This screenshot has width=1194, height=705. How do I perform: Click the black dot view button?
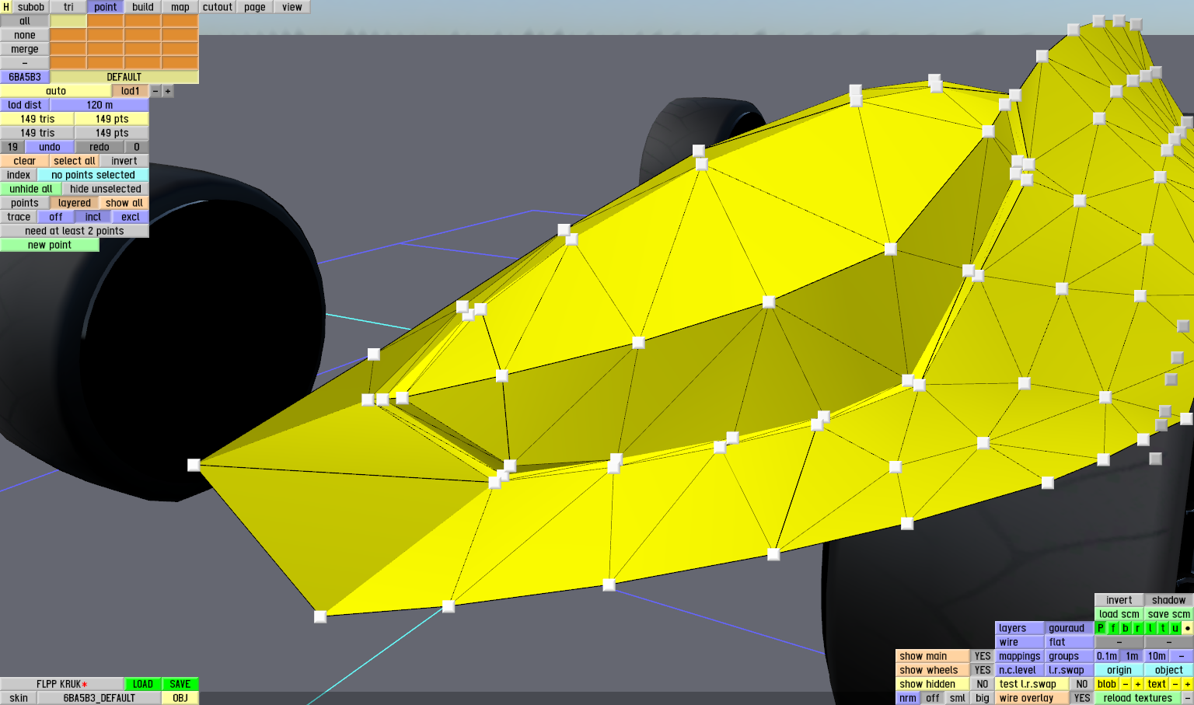[1187, 628]
